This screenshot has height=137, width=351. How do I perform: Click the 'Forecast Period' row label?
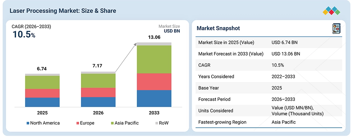(214, 99)
